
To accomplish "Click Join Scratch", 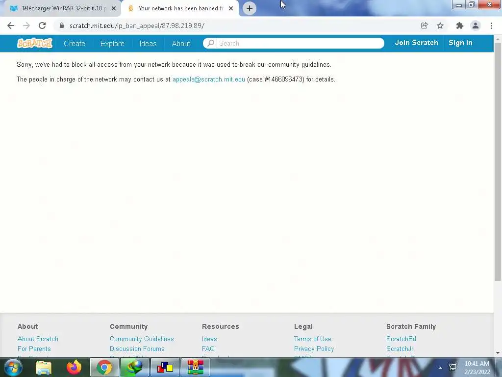I will click(416, 43).
